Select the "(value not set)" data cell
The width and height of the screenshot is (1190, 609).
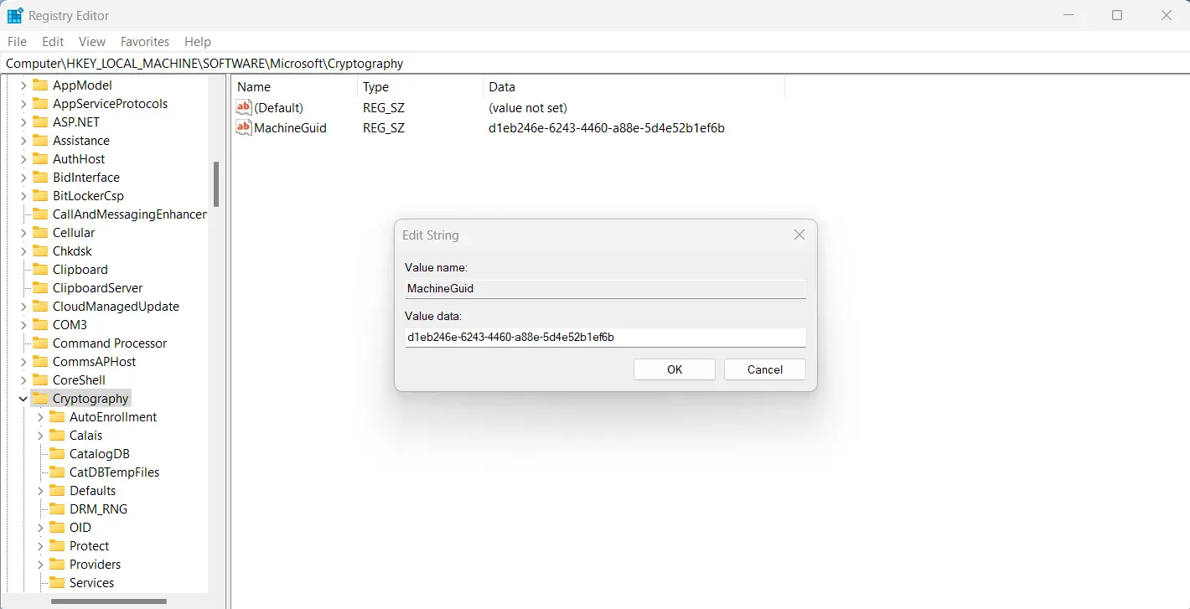(528, 108)
